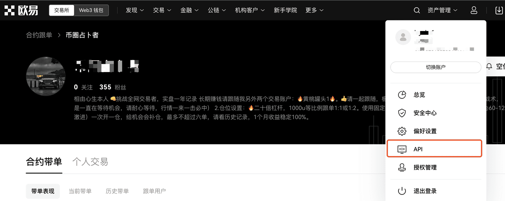This screenshot has width=505, height=201.
Task: Switch to the 个人交易 tab
Action: [x=90, y=162]
